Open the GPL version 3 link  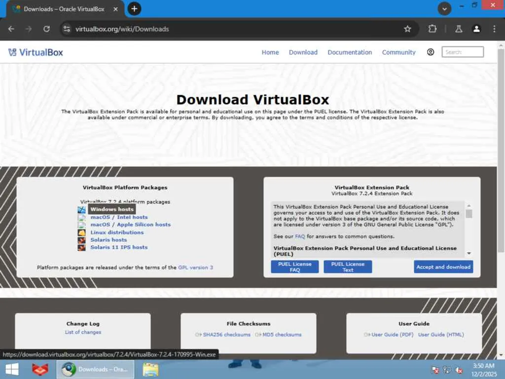point(195,267)
